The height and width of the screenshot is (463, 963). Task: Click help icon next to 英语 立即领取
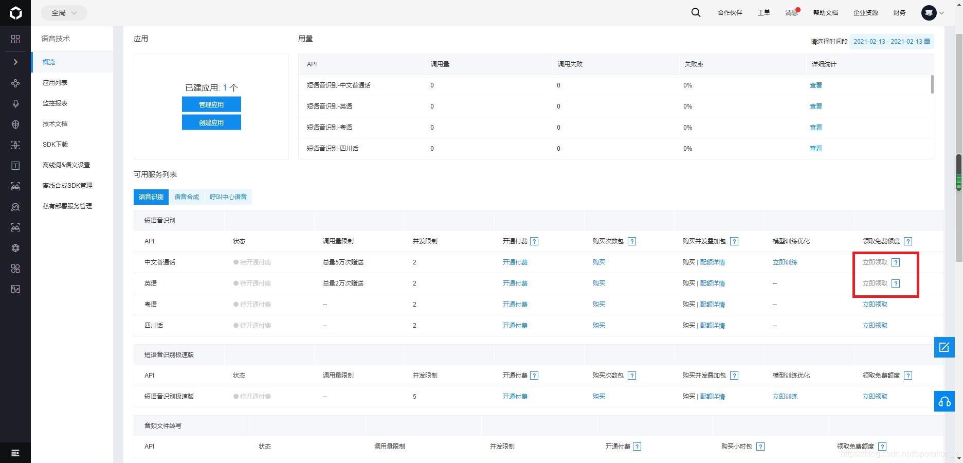click(x=896, y=283)
